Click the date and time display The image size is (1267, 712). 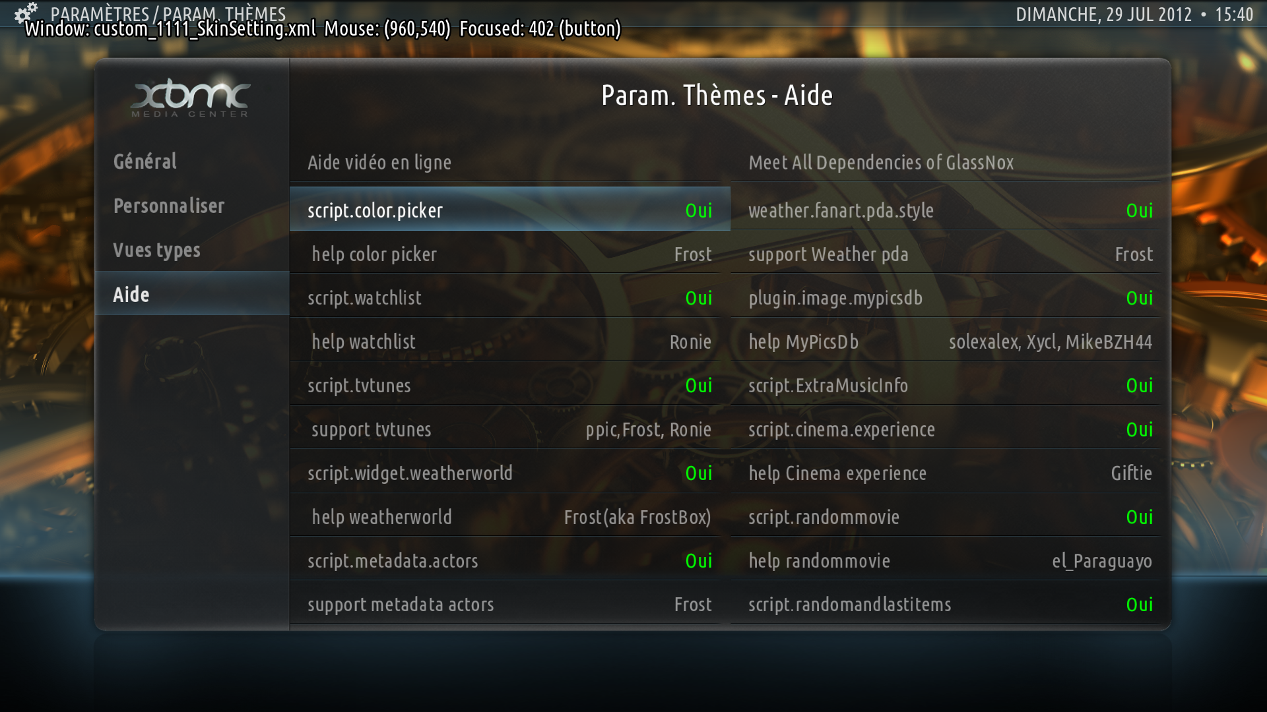tap(1134, 15)
